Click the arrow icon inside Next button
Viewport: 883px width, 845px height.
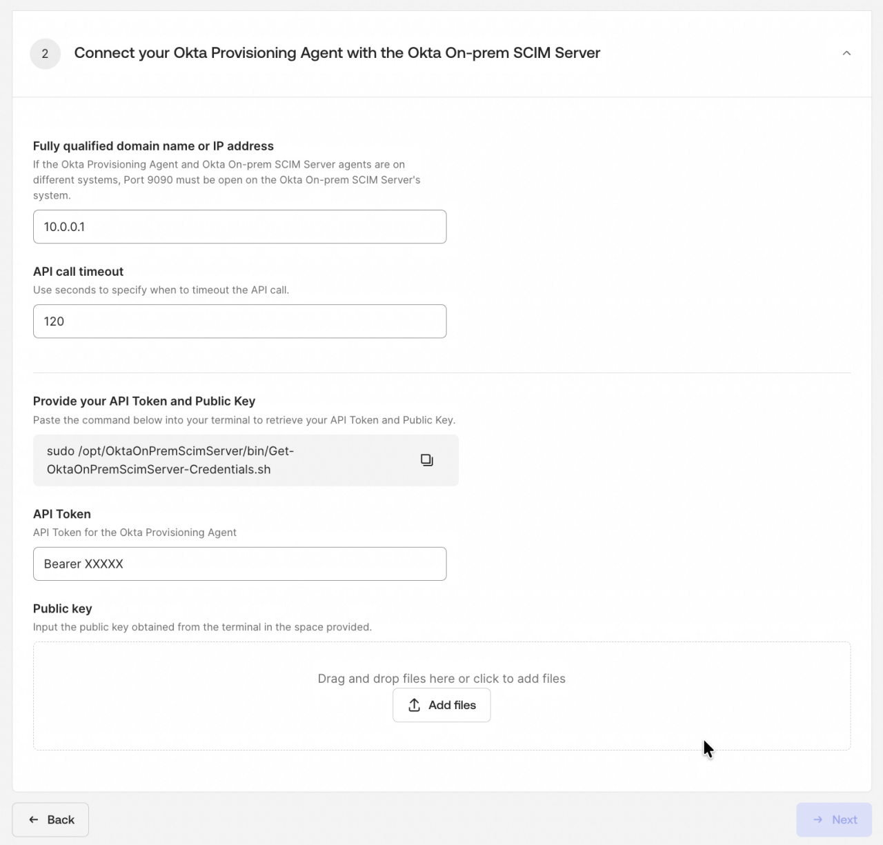coord(819,819)
